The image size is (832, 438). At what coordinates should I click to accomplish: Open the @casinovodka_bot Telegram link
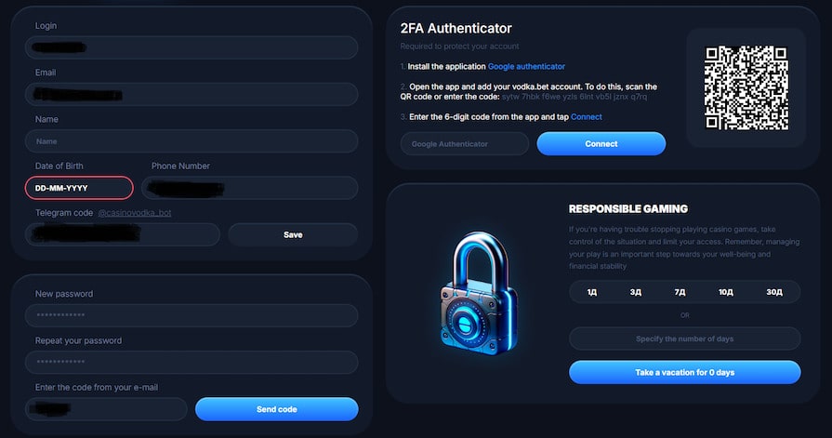coord(134,213)
